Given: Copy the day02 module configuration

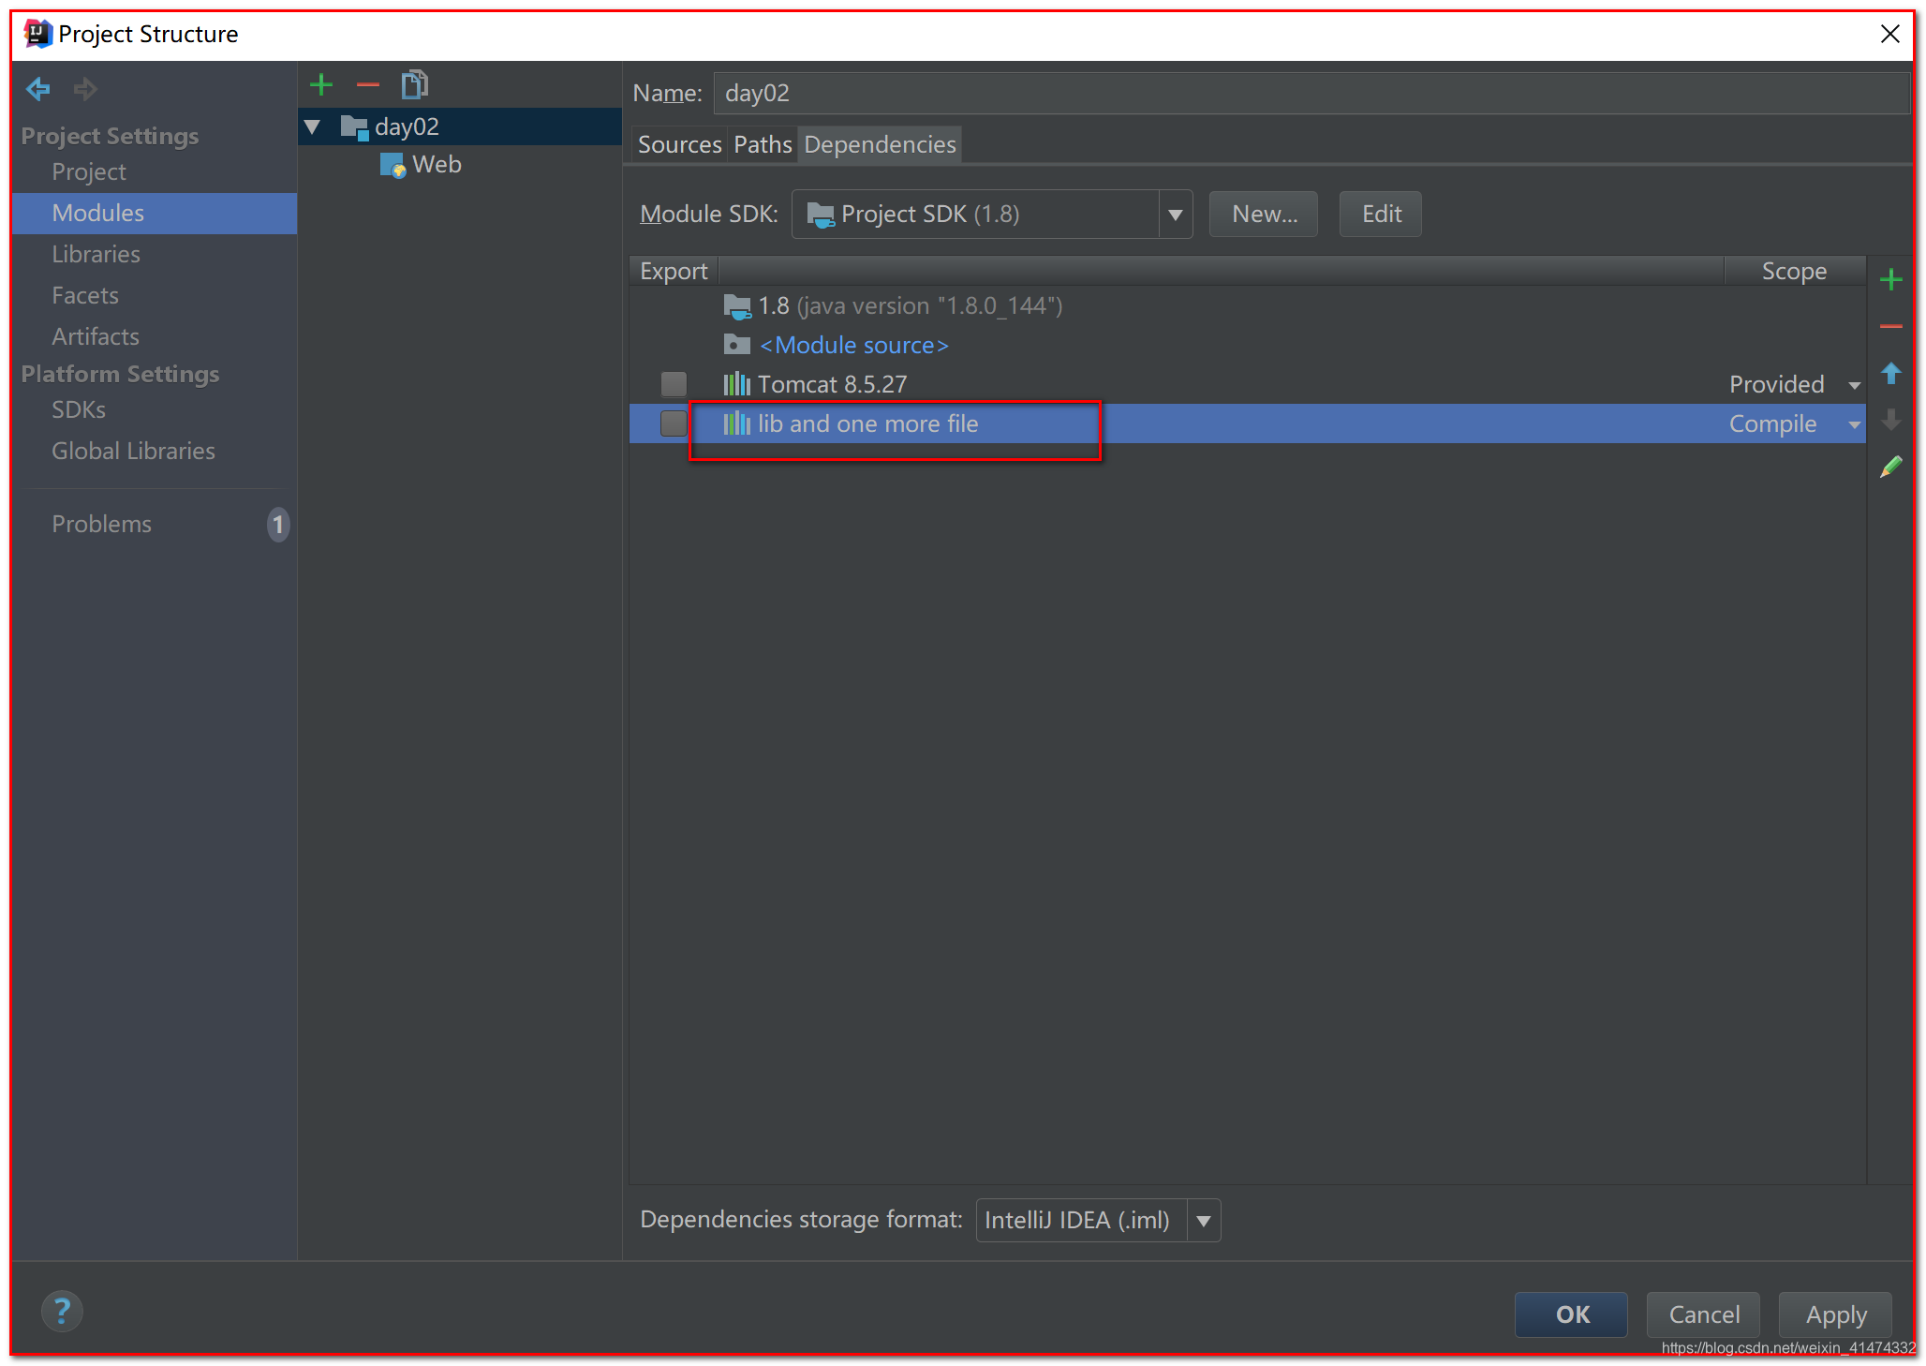Looking at the screenshot, I should tap(415, 84).
